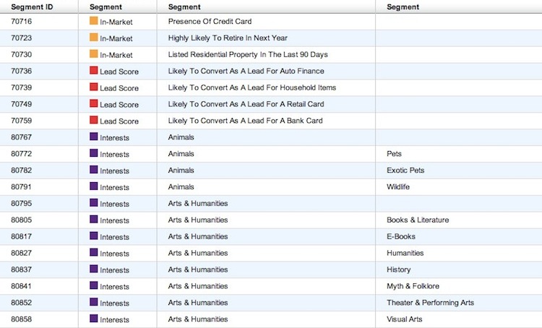
Task: Click orange square icon in row 70730
Action: [94, 54]
